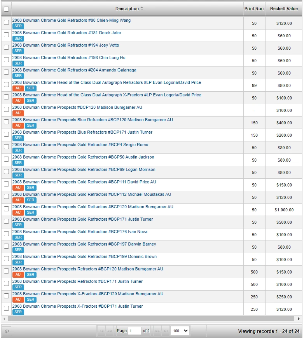Go to the previous page icon
304x338 pixels.
click(x=109, y=331)
